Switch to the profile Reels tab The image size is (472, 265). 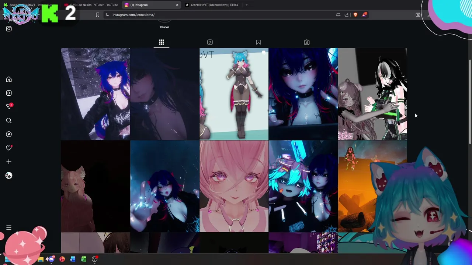[210, 42]
